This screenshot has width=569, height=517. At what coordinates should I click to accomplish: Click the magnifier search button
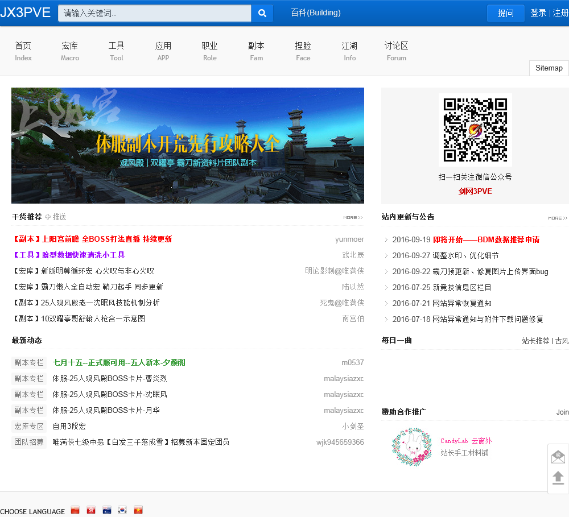[x=262, y=13]
